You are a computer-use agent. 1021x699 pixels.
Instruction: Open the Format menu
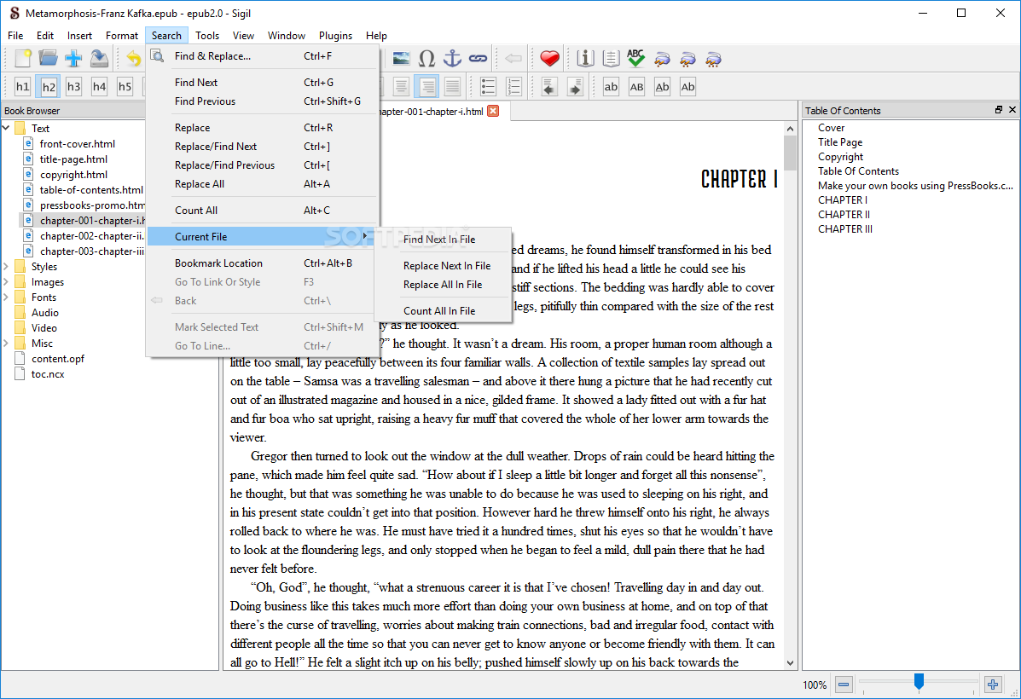[122, 36]
